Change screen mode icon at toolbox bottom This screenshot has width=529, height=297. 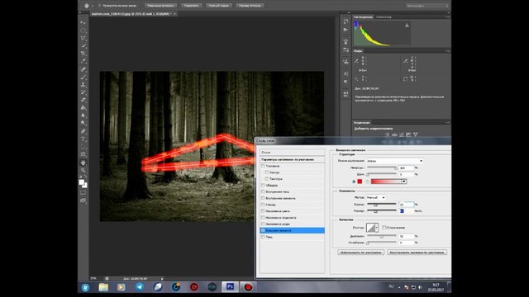83,200
